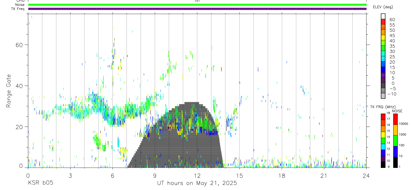Screen dimensions: 412x190
Task: Click the "12" tick on UT hours axis
Action: pos(197,175)
